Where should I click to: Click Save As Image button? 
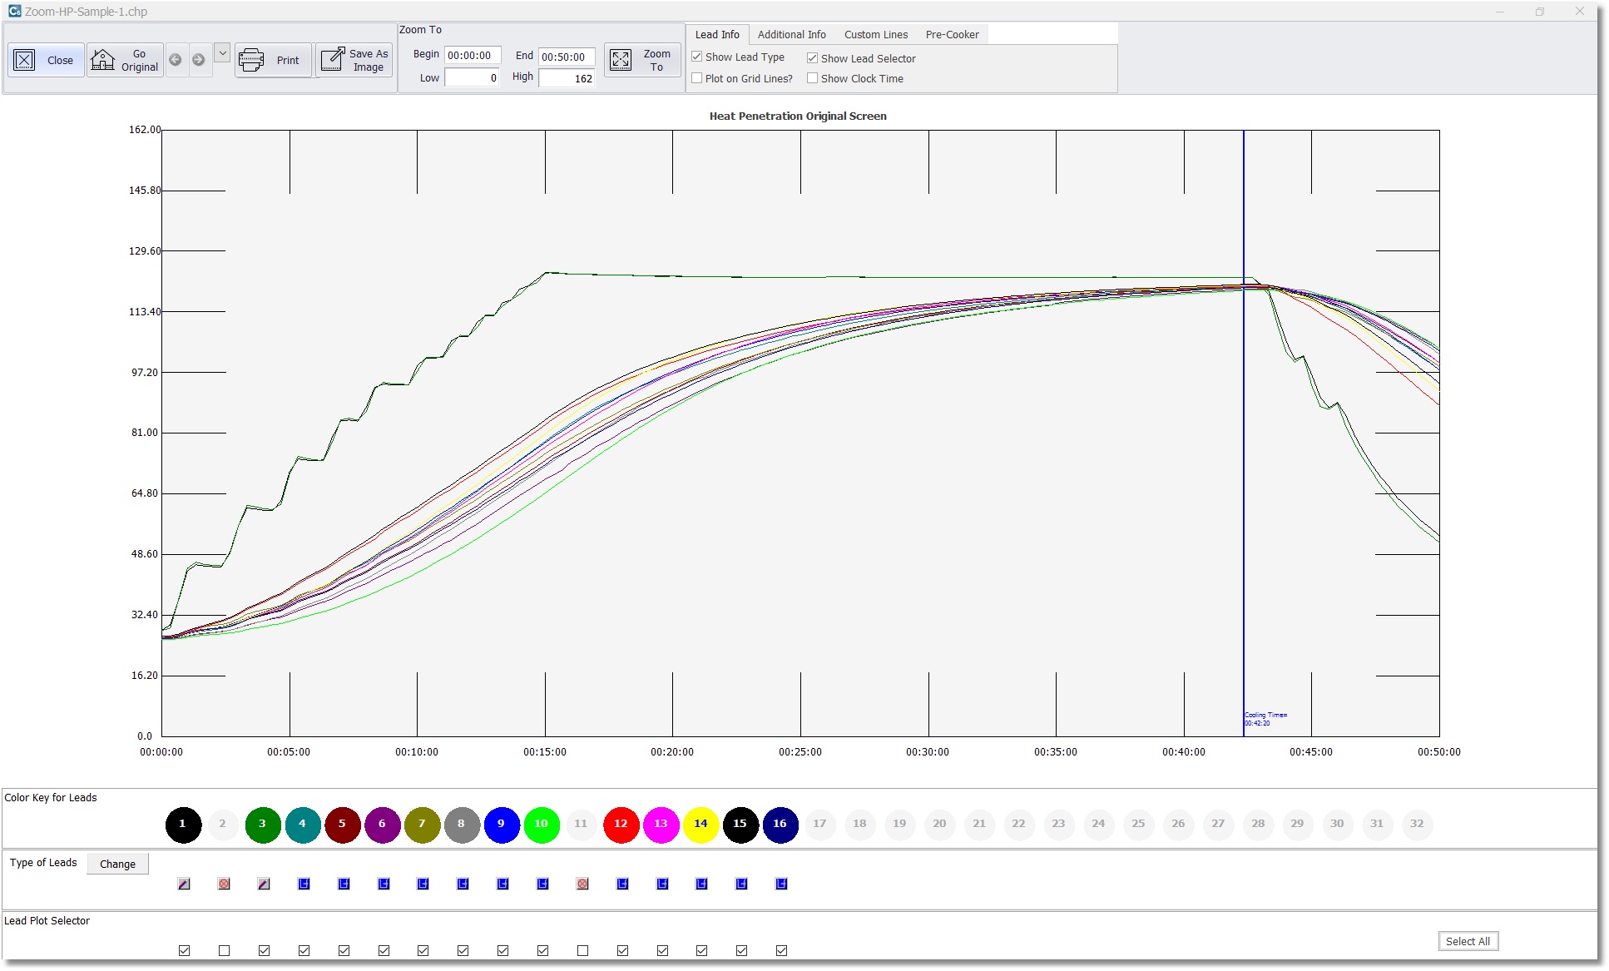354,60
